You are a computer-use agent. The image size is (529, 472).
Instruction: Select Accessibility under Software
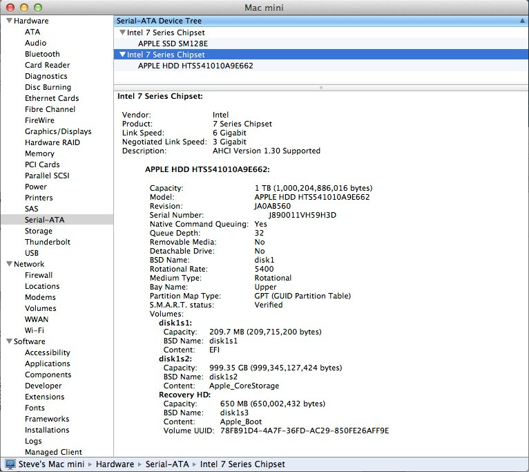[x=48, y=352]
